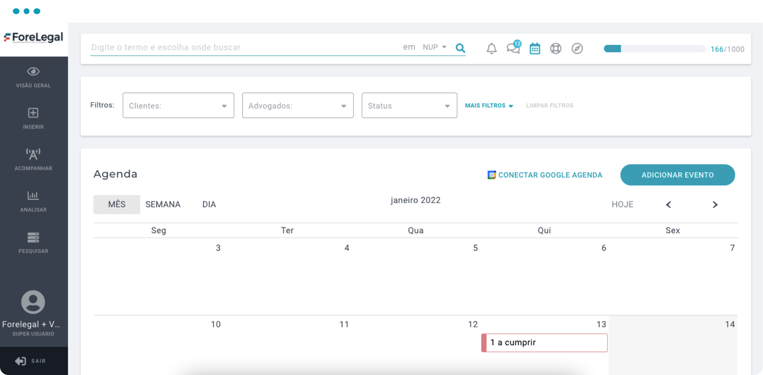Open the Pesquisar server icon
The image size is (763, 375).
point(33,237)
